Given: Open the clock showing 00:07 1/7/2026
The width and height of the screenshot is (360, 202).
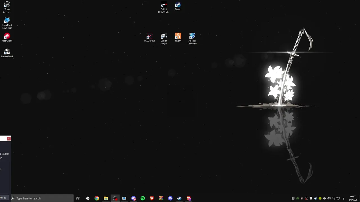Looking at the screenshot, I should pyautogui.click(x=353, y=198).
